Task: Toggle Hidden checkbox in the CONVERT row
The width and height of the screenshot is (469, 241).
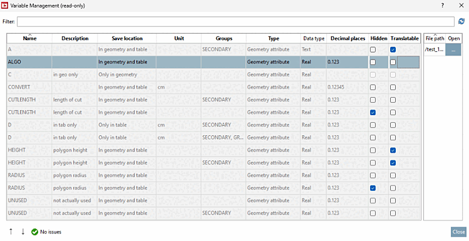Action: tap(373, 87)
